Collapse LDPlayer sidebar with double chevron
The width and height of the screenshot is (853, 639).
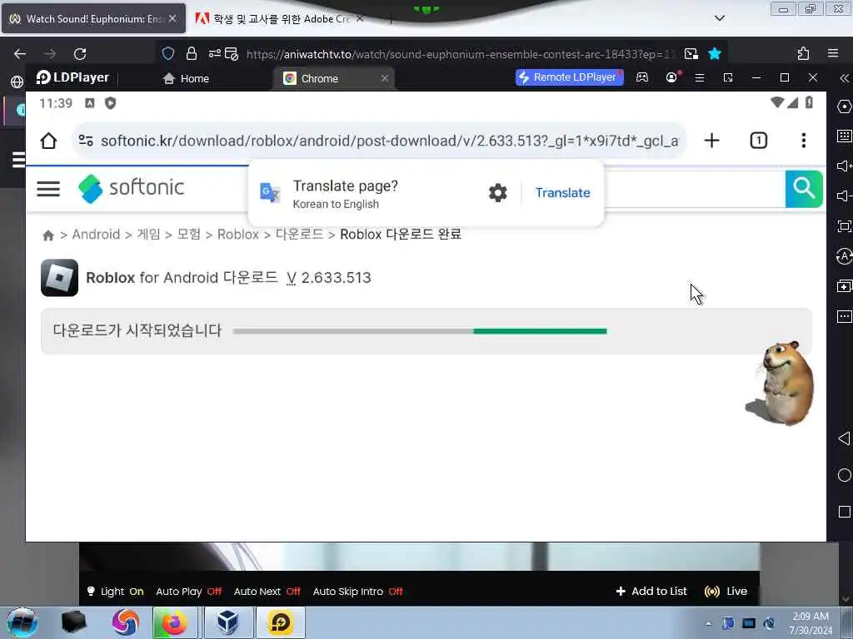coord(844,78)
